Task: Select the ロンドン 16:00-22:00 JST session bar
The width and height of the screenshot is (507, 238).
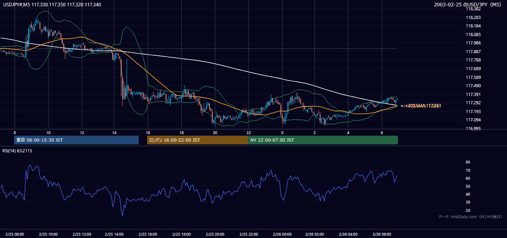Action: point(198,140)
